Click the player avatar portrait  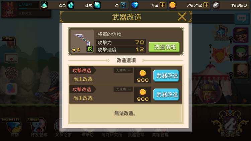coord(9,9)
